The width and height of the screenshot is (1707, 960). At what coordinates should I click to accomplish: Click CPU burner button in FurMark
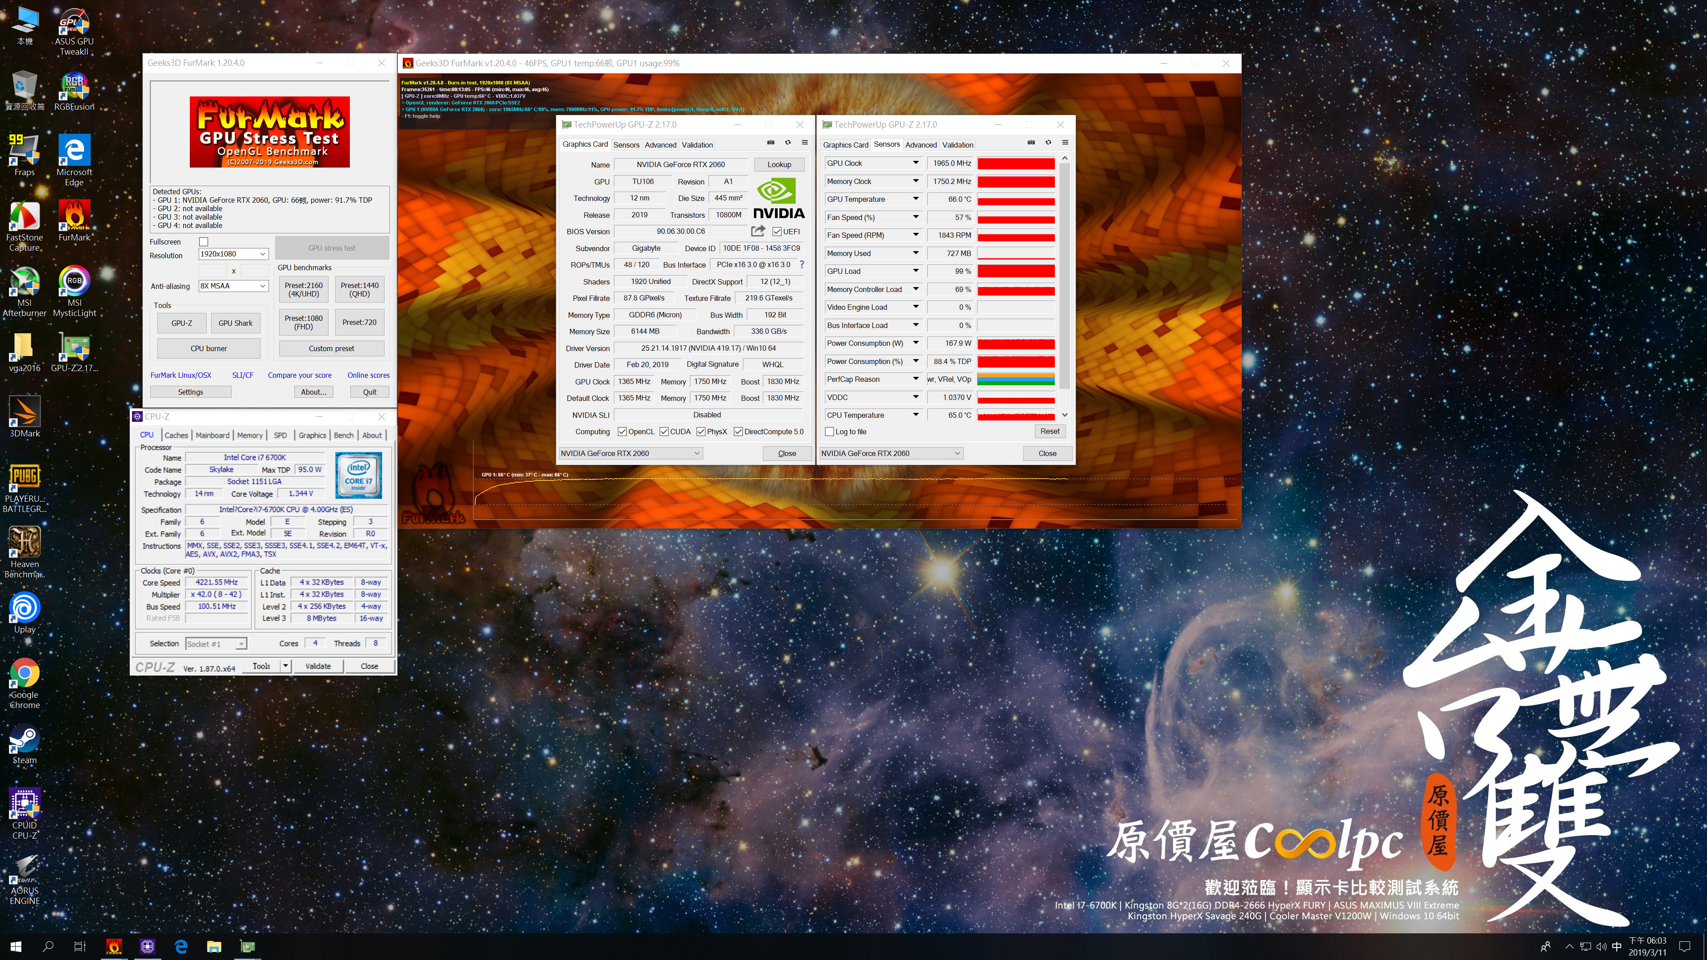(209, 348)
